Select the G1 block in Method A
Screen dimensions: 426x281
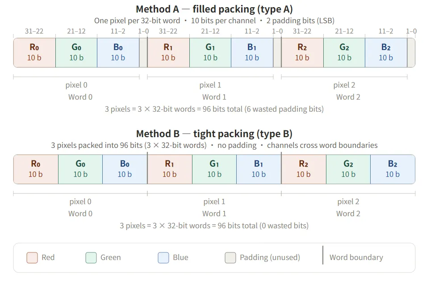pyautogui.click(x=210, y=52)
